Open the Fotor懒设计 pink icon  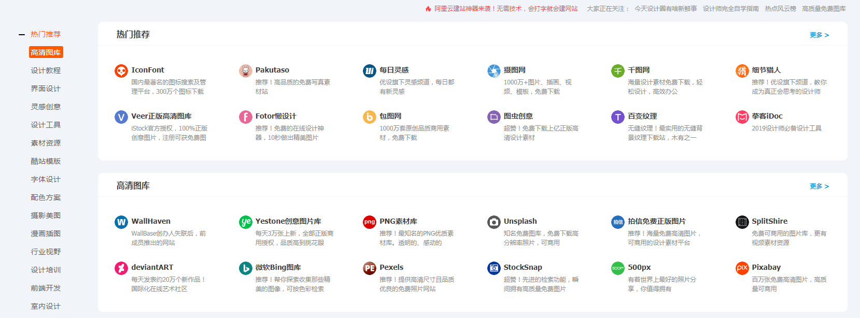tap(246, 117)
